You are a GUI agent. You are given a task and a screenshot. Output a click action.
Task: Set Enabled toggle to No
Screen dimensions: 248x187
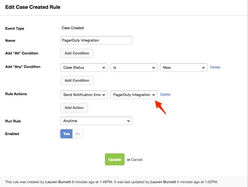(78, 134)
